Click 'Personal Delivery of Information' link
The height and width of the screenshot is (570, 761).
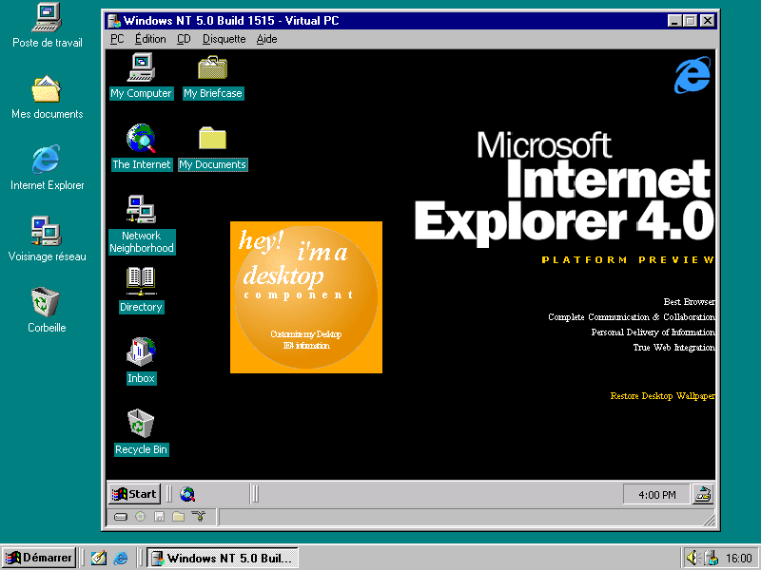(653, 332)
